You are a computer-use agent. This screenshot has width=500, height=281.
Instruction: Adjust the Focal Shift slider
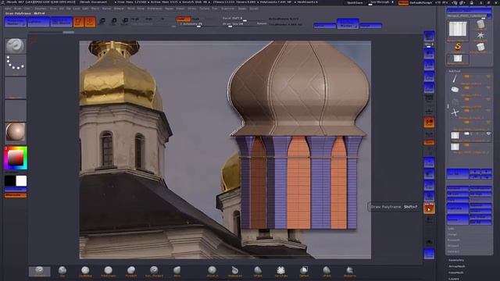tap(245, 19)
